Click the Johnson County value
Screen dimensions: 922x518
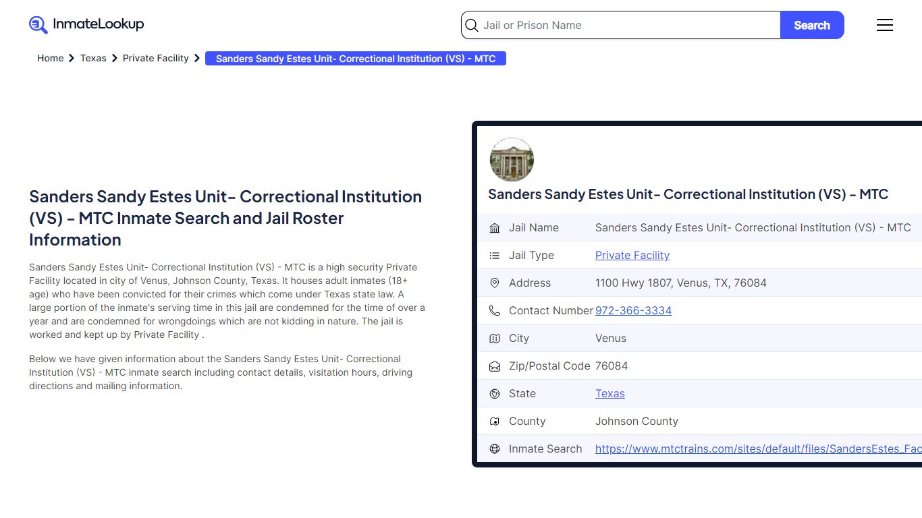point(636,422)
